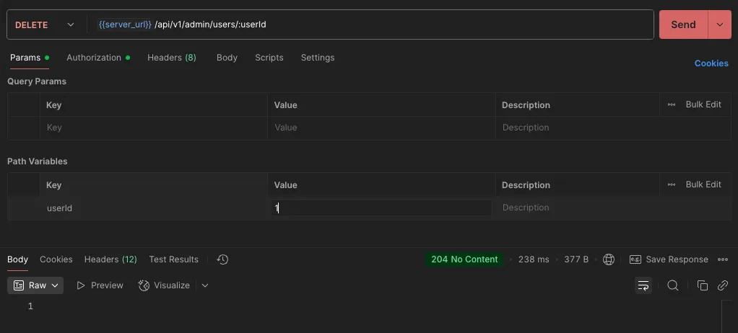The width and height of the screenshot is (738, 333).
Task: Toggle the wrap lines icon
Action: (x=643, y=285)
